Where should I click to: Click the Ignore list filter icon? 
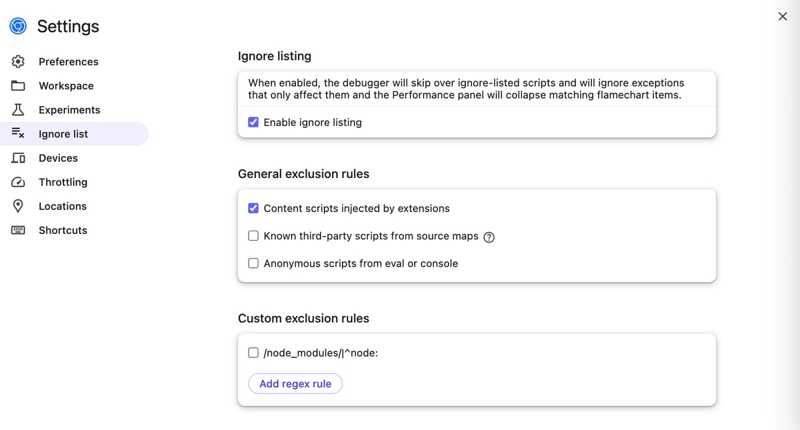pos(18,133)
